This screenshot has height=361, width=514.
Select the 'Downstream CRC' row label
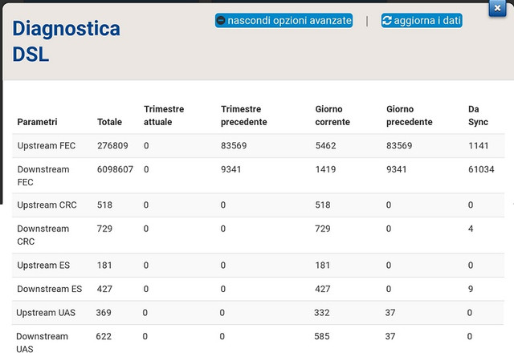43,235
